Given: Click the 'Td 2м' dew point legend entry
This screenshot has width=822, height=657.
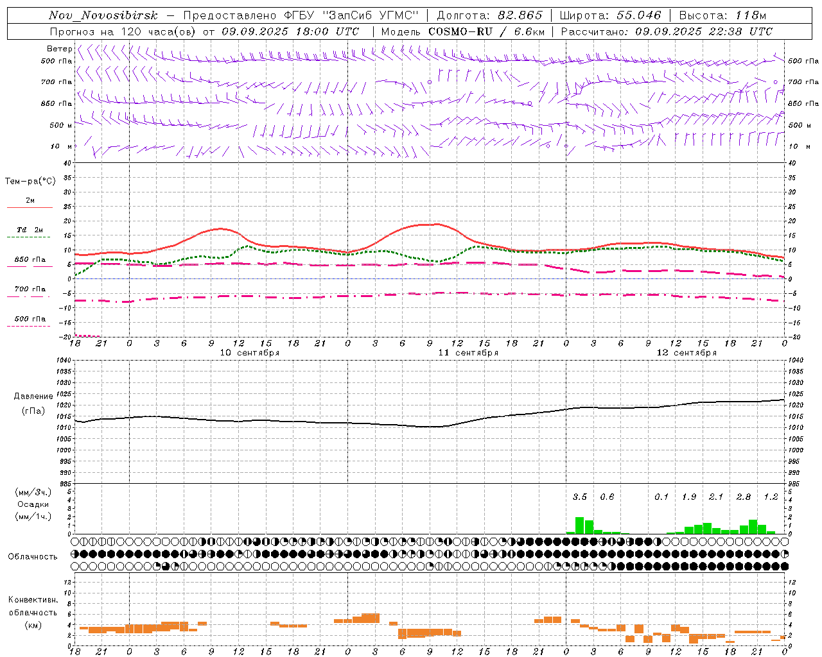Looking at the screenshot, I should [30, 230].
